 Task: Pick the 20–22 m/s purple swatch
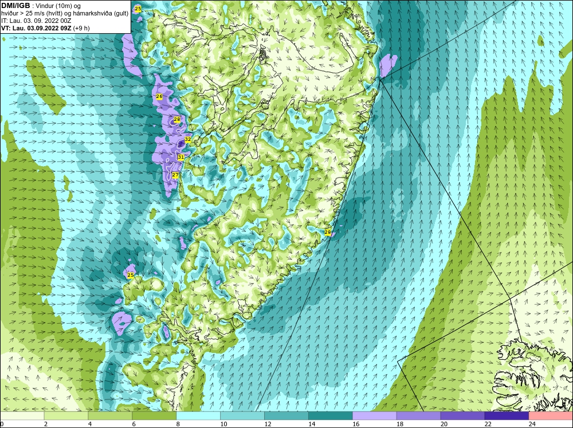click(462, 415)
